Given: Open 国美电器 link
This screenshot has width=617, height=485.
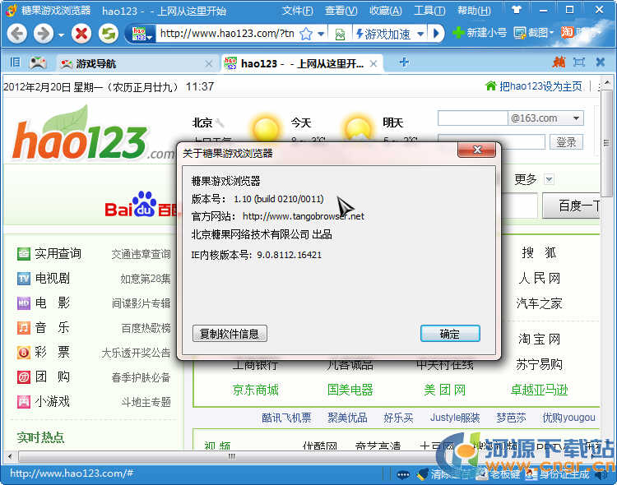Looking at the screenshot, I should (x=350, y=390).
